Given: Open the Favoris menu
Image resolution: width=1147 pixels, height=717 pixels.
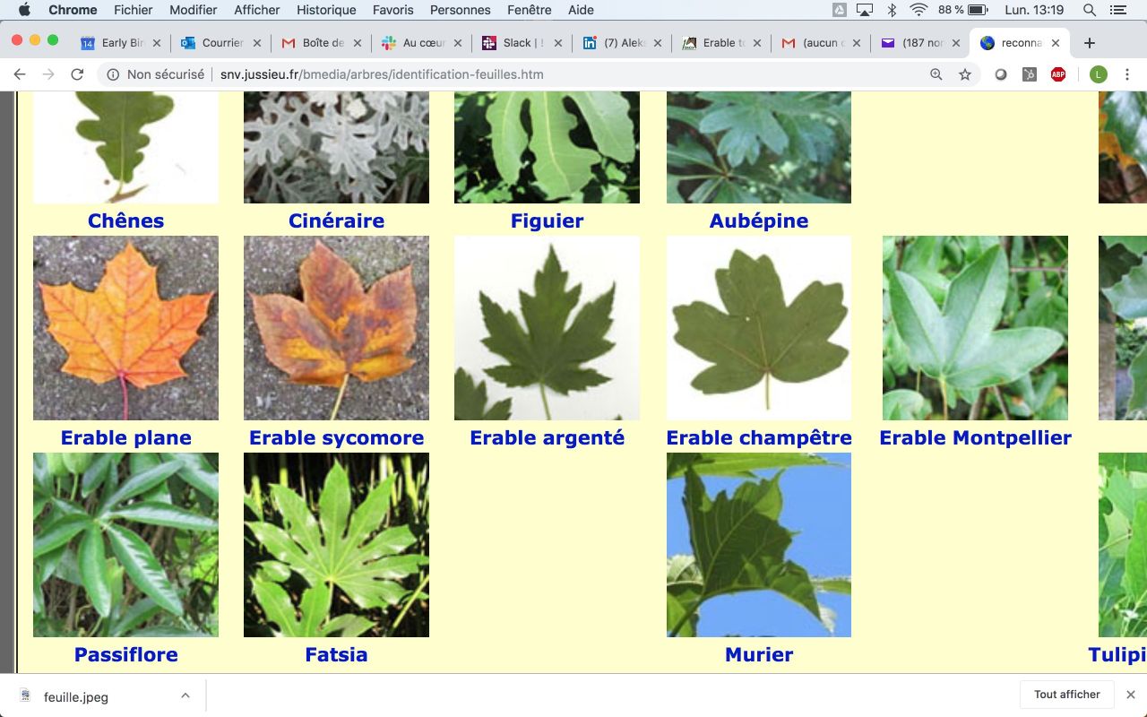Looking at the screenshot, I should 393,10.
